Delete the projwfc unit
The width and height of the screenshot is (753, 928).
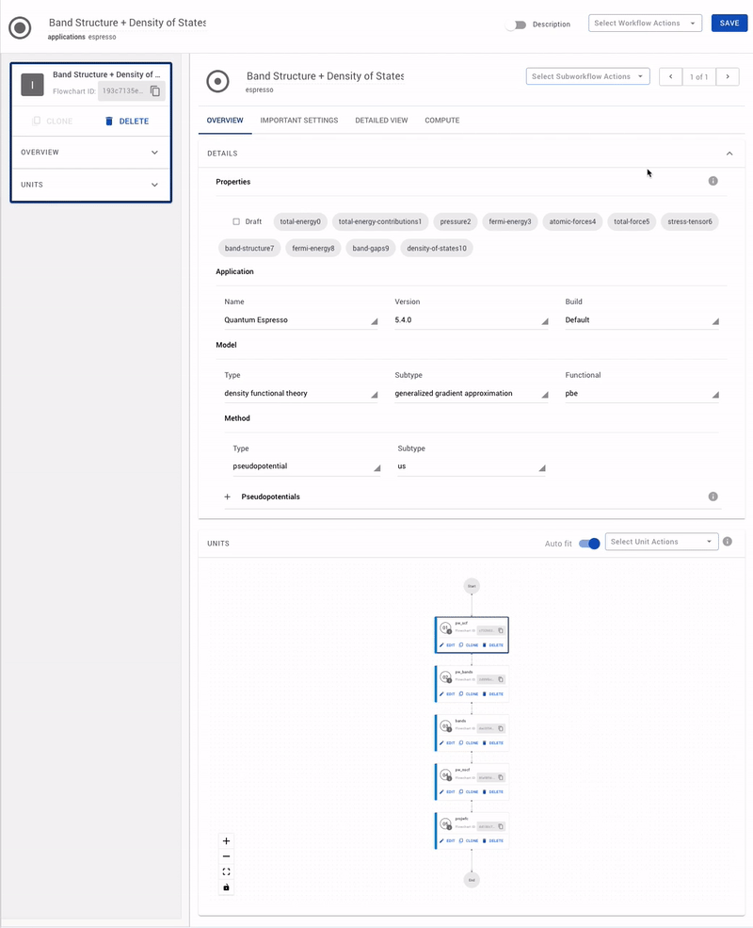point(493,841)
